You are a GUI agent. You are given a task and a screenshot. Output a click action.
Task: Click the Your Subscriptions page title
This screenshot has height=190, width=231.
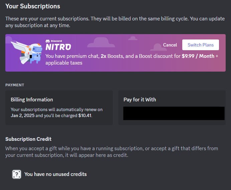[x=33, y=6]
